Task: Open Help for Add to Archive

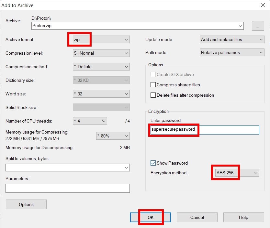Action: pyautogui.click(x=244, y=217)
